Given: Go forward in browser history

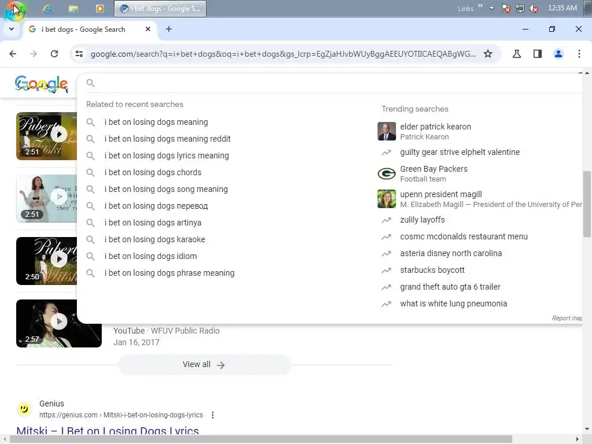Looking at the screenshot, I should click(x=34, y=54).
